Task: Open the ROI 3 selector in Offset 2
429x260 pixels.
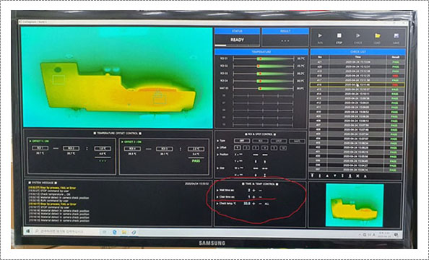Action: [x=165, y=149]
